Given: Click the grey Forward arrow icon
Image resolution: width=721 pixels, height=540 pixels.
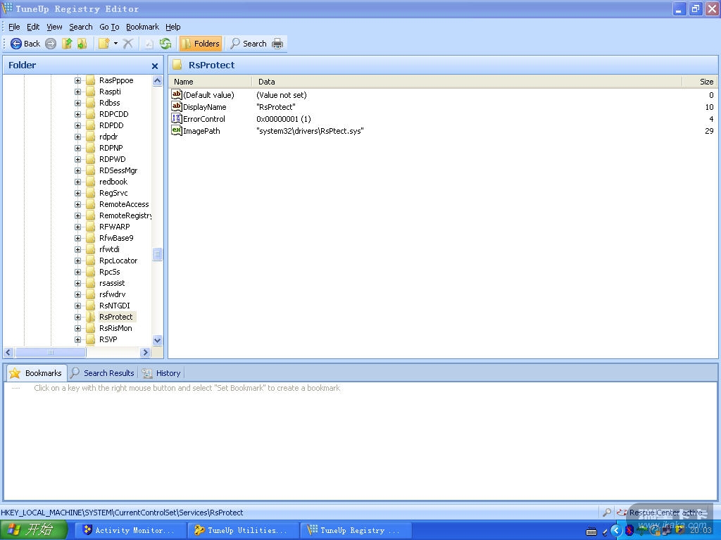Looking at the screenshot, I should point(51,44).
